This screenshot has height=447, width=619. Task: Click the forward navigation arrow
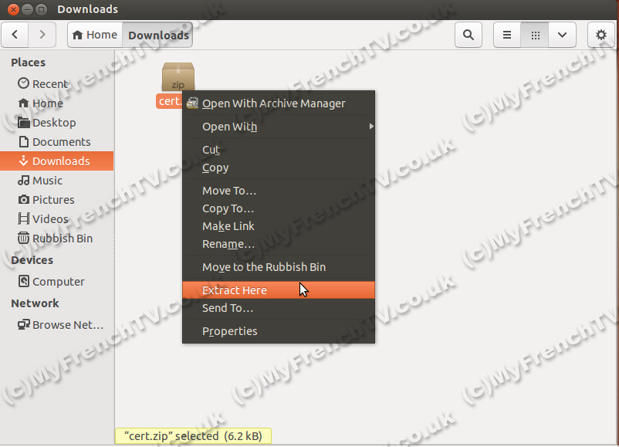[42, 35]
